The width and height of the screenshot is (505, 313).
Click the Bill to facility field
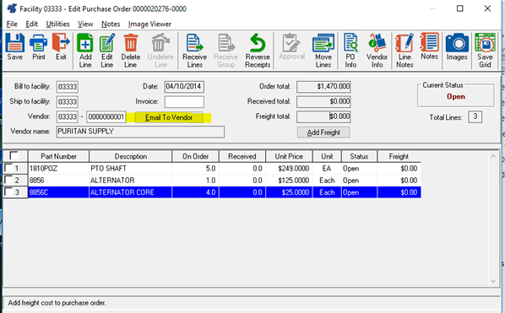click(x=68, y=87)
